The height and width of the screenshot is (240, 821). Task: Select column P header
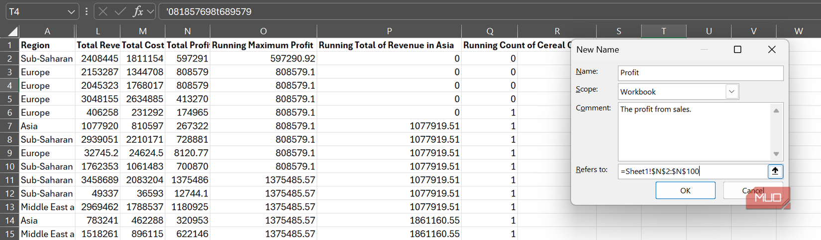[x=390, y=31]
